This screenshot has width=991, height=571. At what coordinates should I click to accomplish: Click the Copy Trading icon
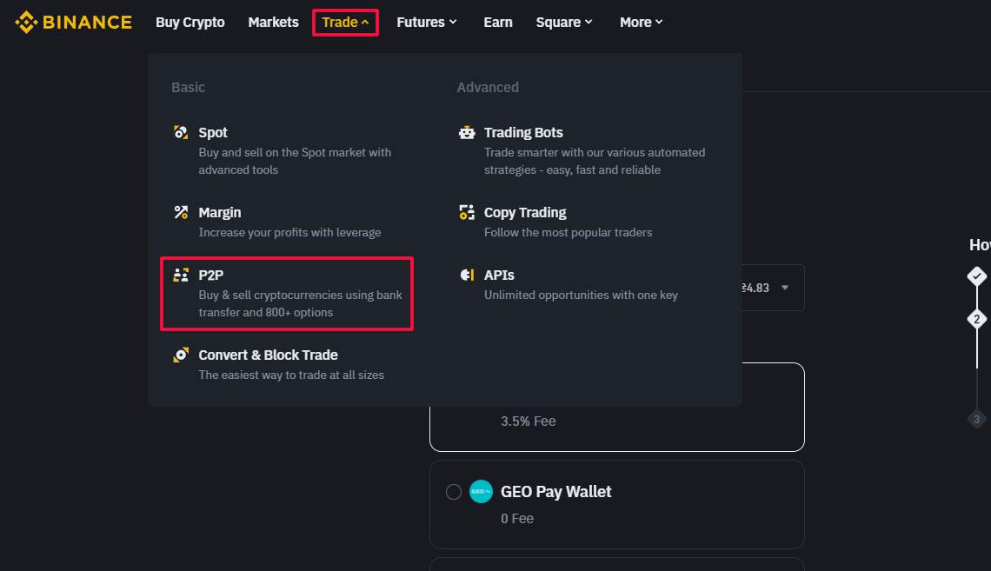[467, 212]
